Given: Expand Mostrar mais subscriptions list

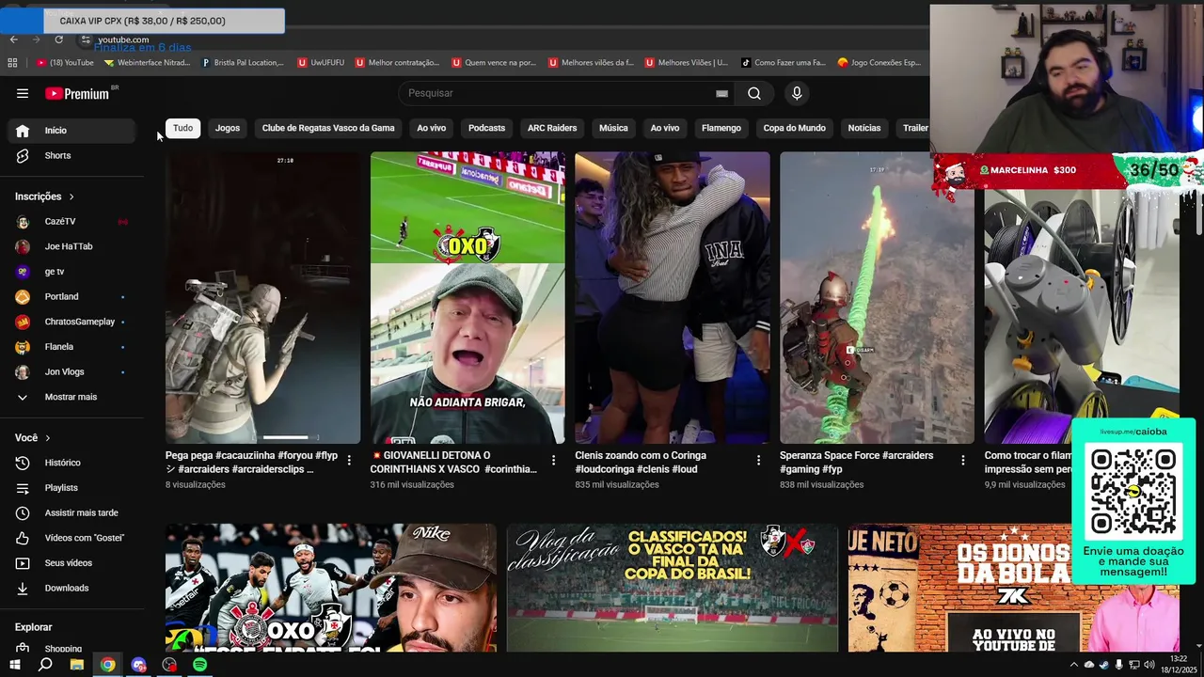Looking at the screenshot, I should point(71,397).
